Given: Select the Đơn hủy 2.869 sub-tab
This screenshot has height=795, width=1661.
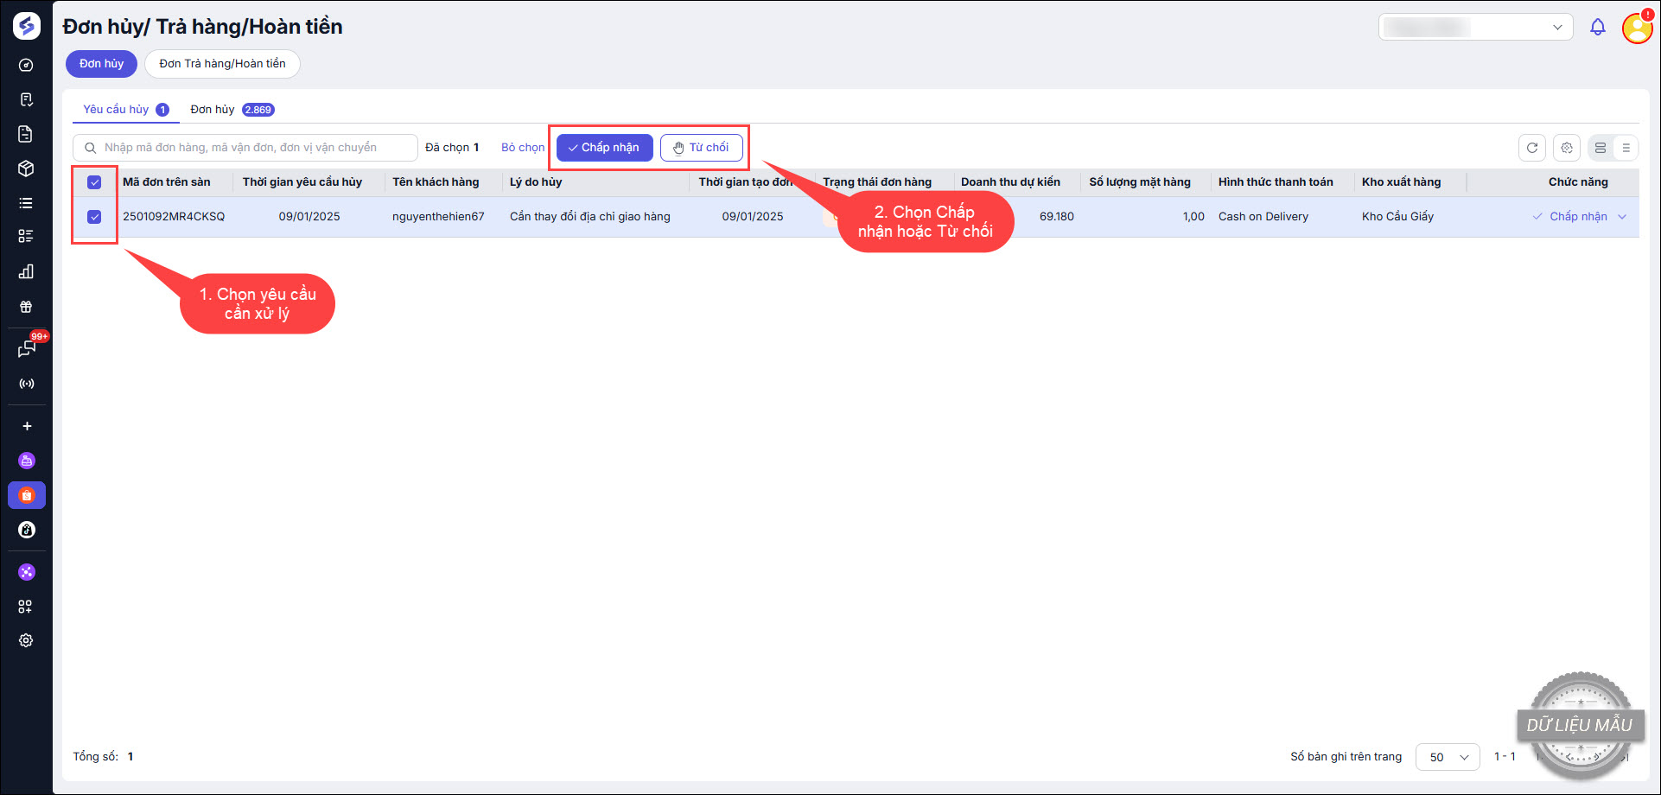Looking at the screenshot, I should pos(232,110).
